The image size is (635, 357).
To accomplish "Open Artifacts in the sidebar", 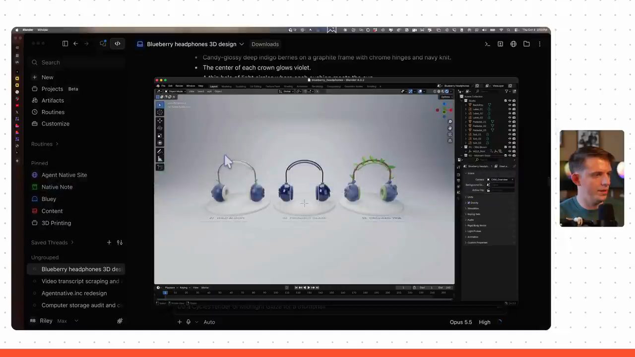I will point(53,100).
